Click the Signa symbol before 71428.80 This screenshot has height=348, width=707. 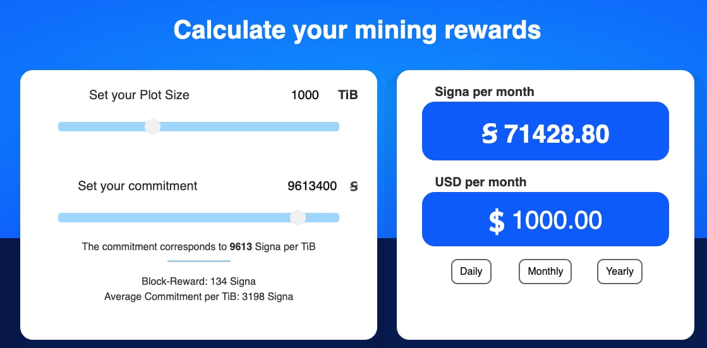point(490,134)
